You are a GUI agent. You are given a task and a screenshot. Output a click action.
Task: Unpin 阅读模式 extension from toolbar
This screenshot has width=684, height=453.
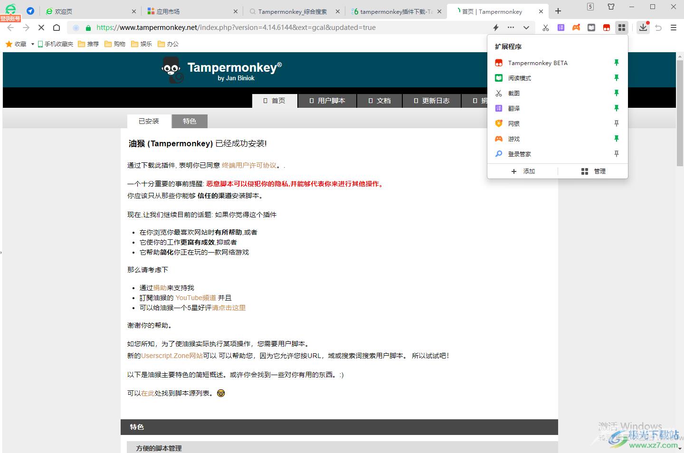(x=617, y=78)
